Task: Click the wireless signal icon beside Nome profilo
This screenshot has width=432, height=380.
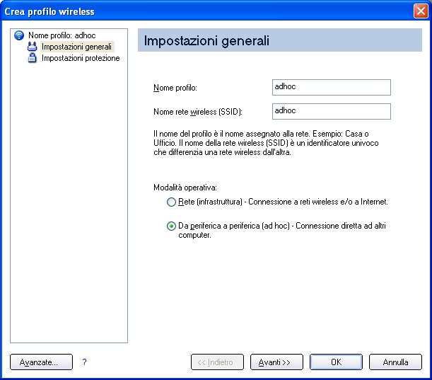Action: (x=19, y=35)
